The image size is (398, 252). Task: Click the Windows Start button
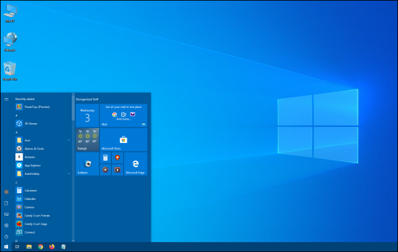coord(6,246)
